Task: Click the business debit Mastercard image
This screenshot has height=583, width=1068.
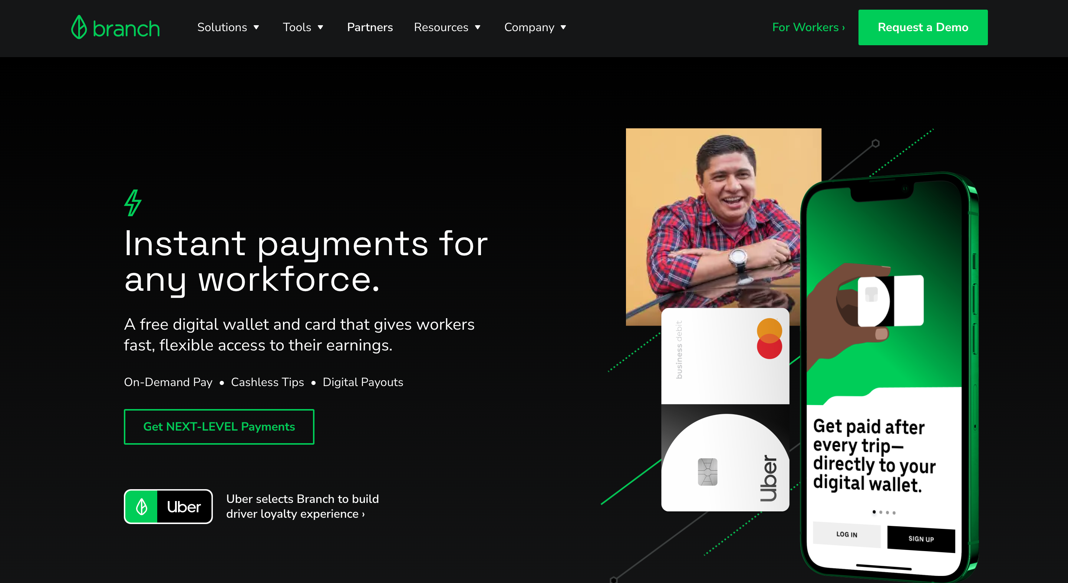Action: point(725,356)
